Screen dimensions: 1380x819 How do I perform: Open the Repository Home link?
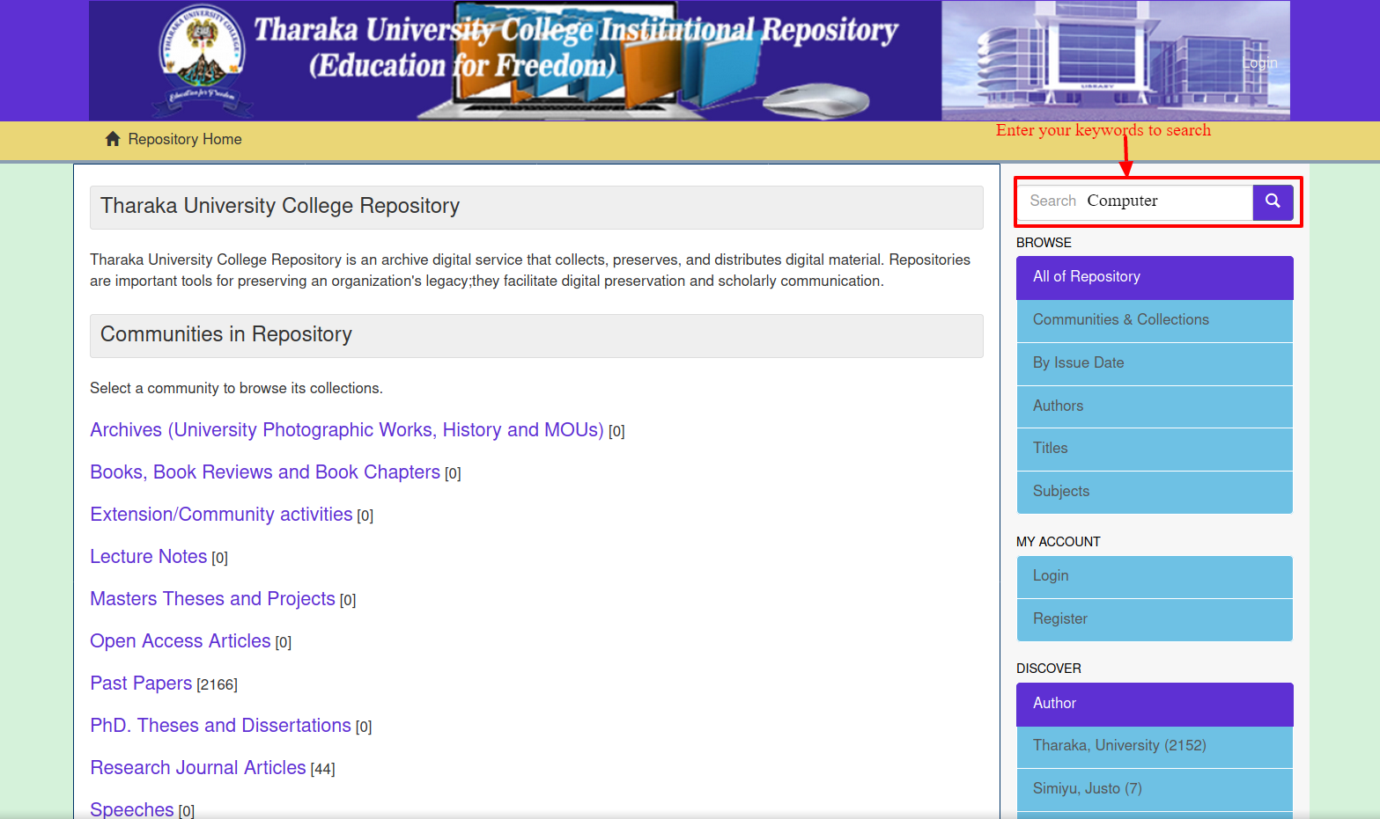185,139
